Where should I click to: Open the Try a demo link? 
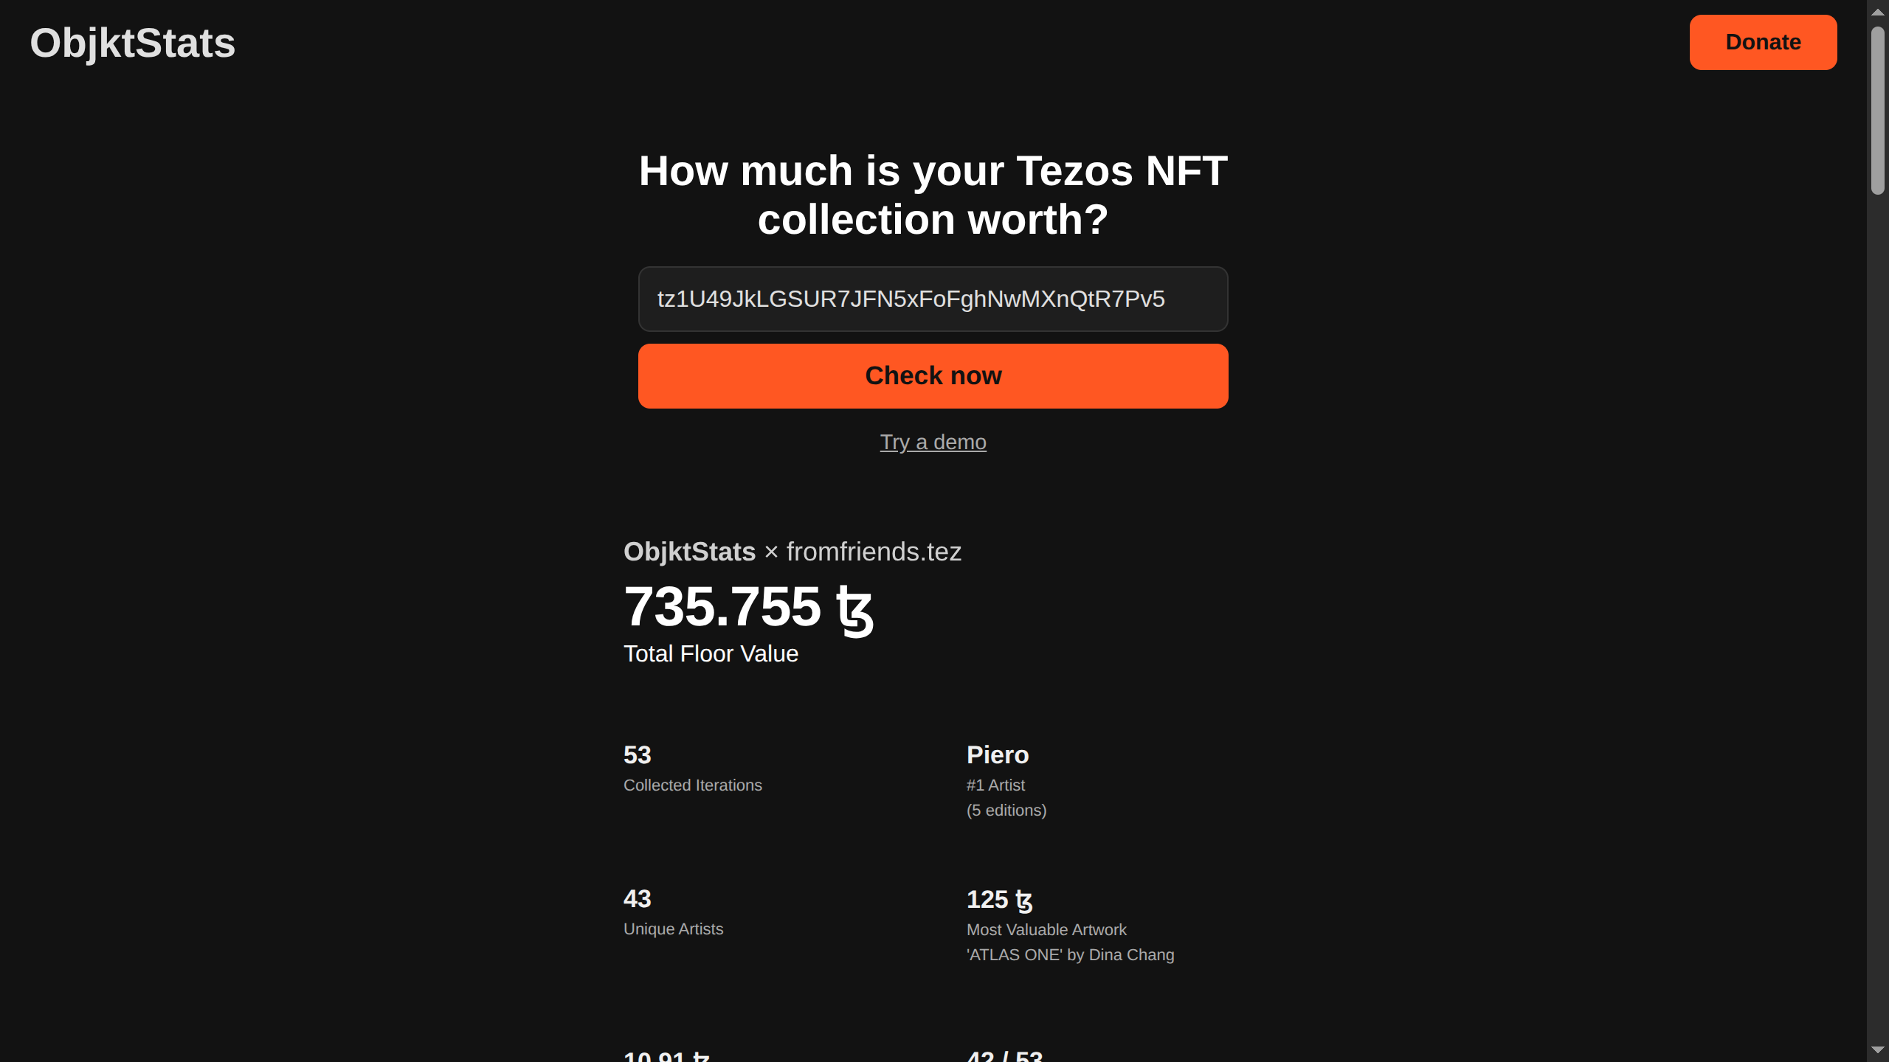933,442
